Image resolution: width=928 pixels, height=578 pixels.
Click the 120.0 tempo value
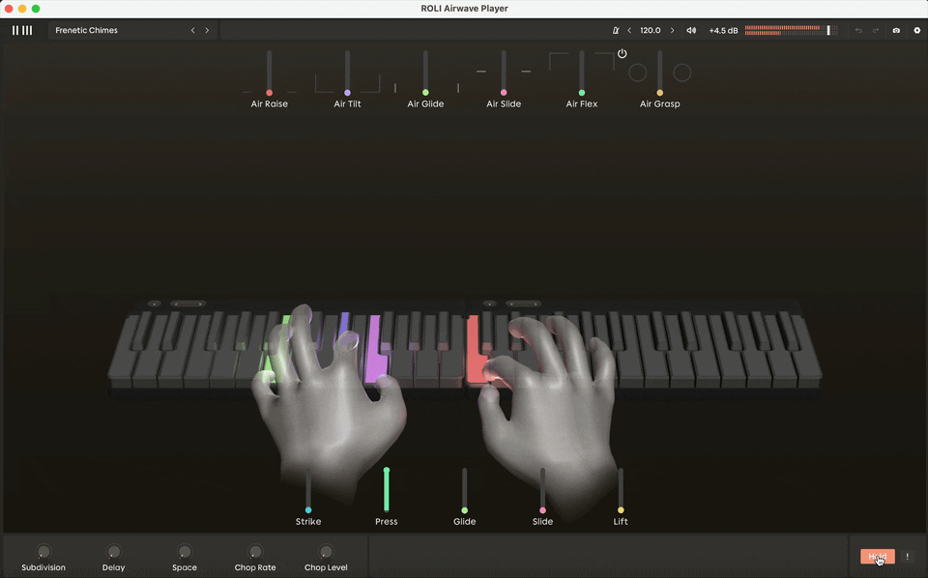click(651, 30)
